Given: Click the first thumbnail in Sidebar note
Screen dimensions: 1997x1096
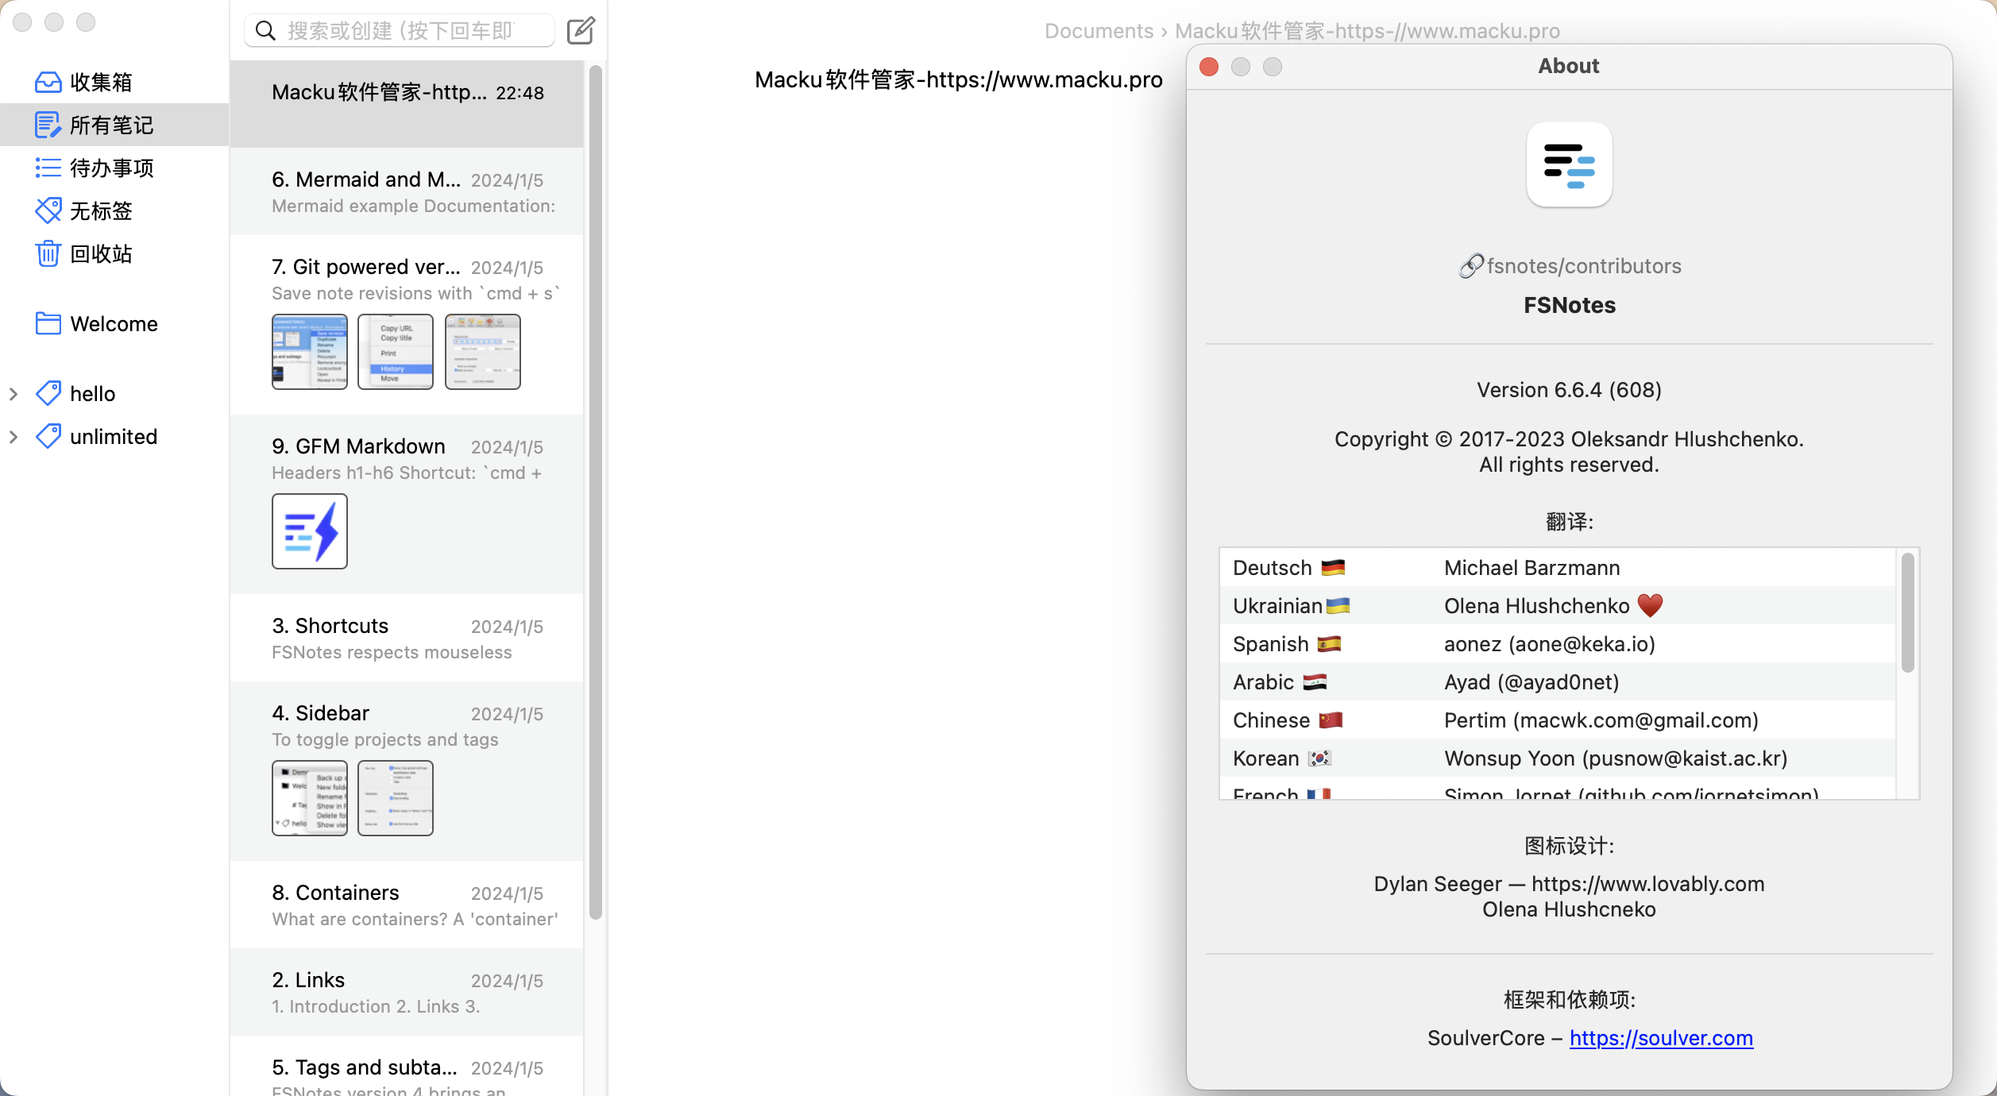Looking at the screenshot, I should [310, 798].
